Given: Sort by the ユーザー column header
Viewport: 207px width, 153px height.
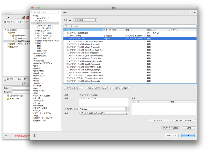Looking at the screenshot, I should (x=172, y=30).
